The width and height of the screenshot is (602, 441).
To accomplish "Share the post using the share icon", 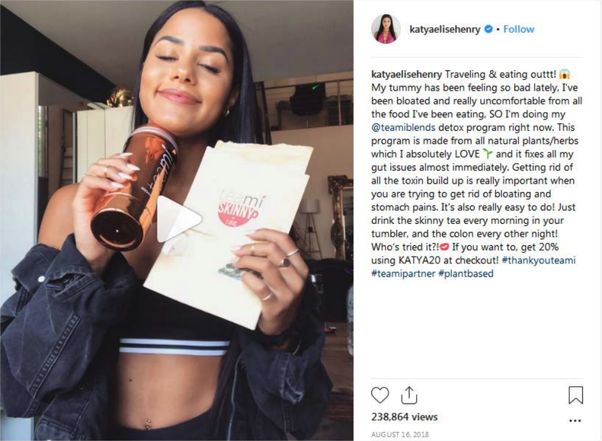I will (409, 395).
